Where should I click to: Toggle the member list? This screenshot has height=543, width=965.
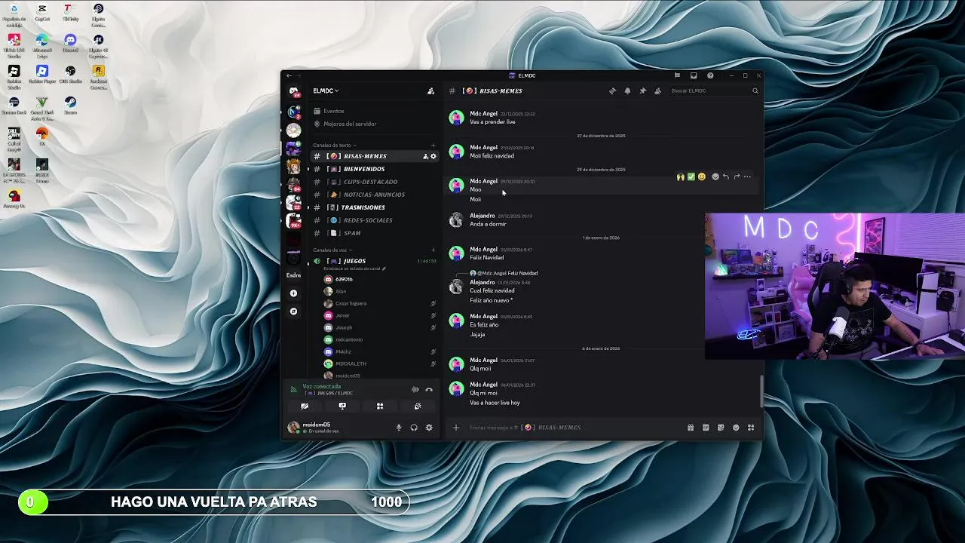click(x=657, y=90)
